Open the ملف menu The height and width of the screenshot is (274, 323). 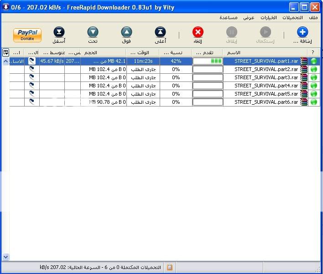[x=313, y=18]
